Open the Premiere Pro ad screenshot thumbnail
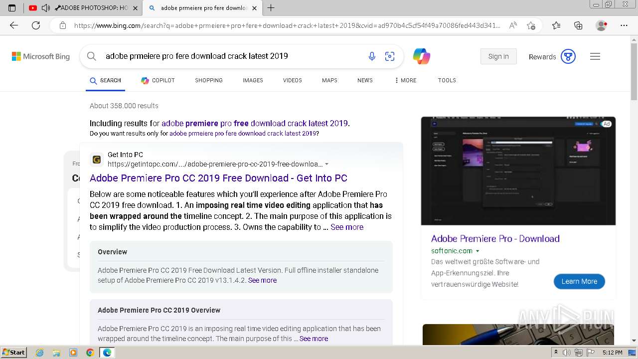 pos(518,171)
